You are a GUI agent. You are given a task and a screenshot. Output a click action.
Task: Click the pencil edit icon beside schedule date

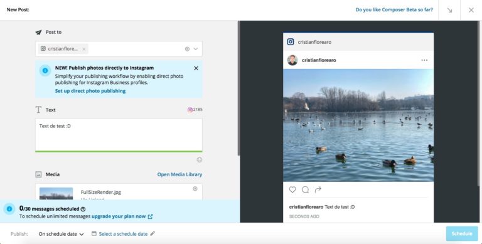153,233
